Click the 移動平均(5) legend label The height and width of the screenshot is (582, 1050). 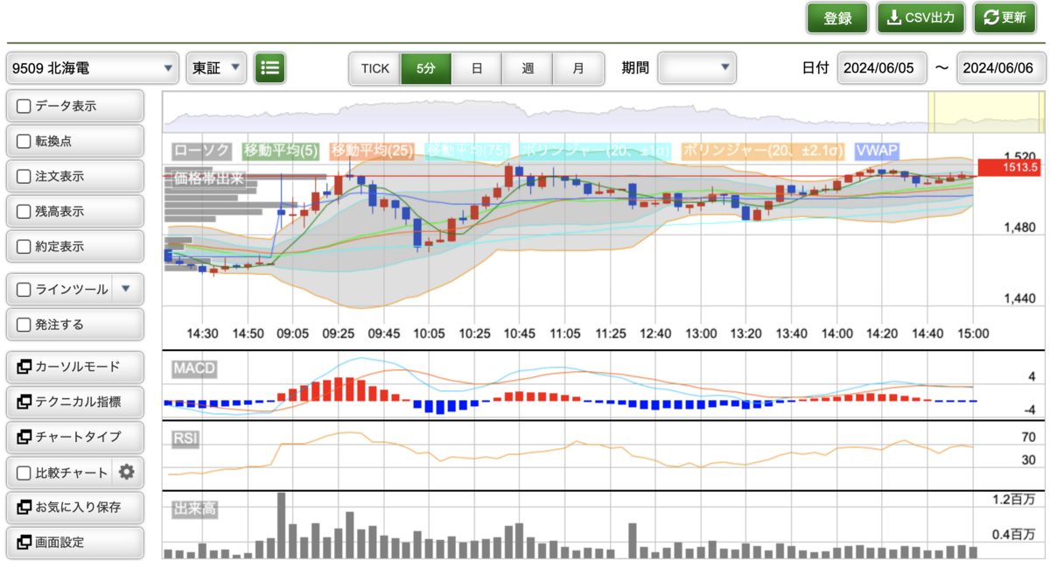[x=280, y=151]
